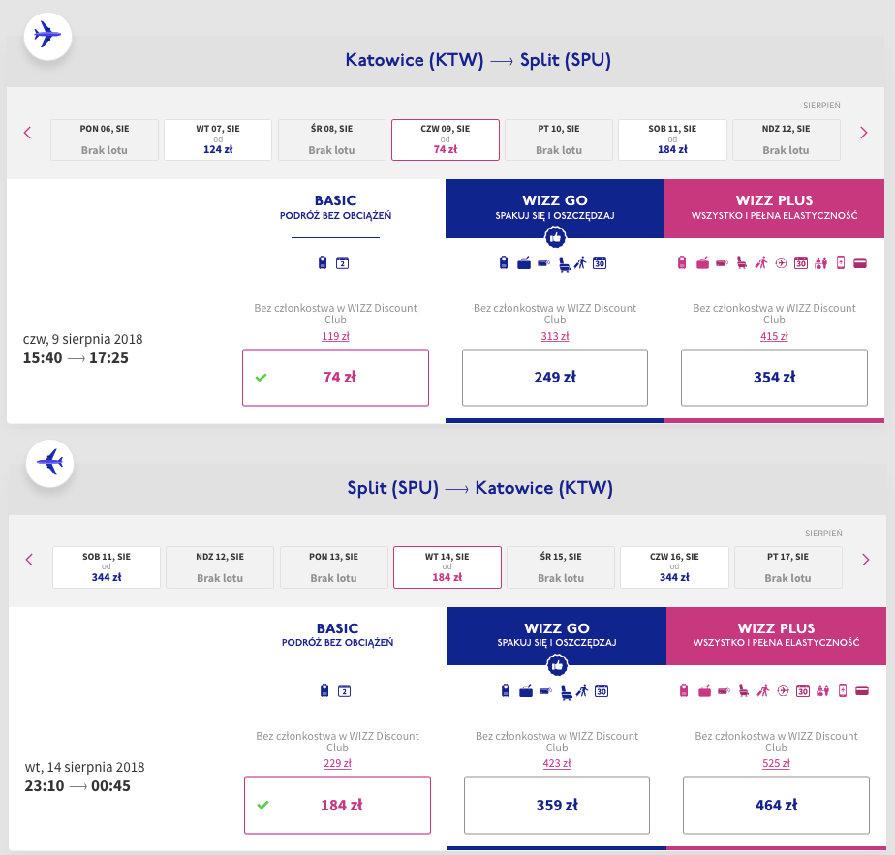This screenshot has height=855, width=895.
Task: Click 2-day check-in calendar icon under outbound BASIC
Action: pyautogui.click(x=343, y=263)
